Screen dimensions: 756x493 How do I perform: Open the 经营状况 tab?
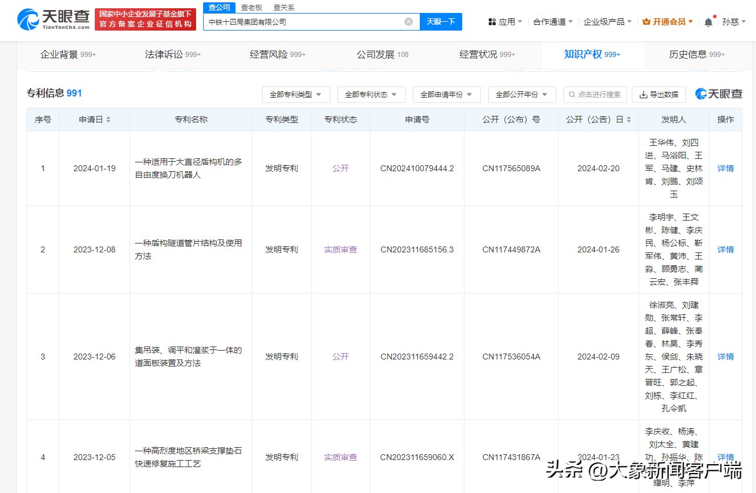point(487,54)
